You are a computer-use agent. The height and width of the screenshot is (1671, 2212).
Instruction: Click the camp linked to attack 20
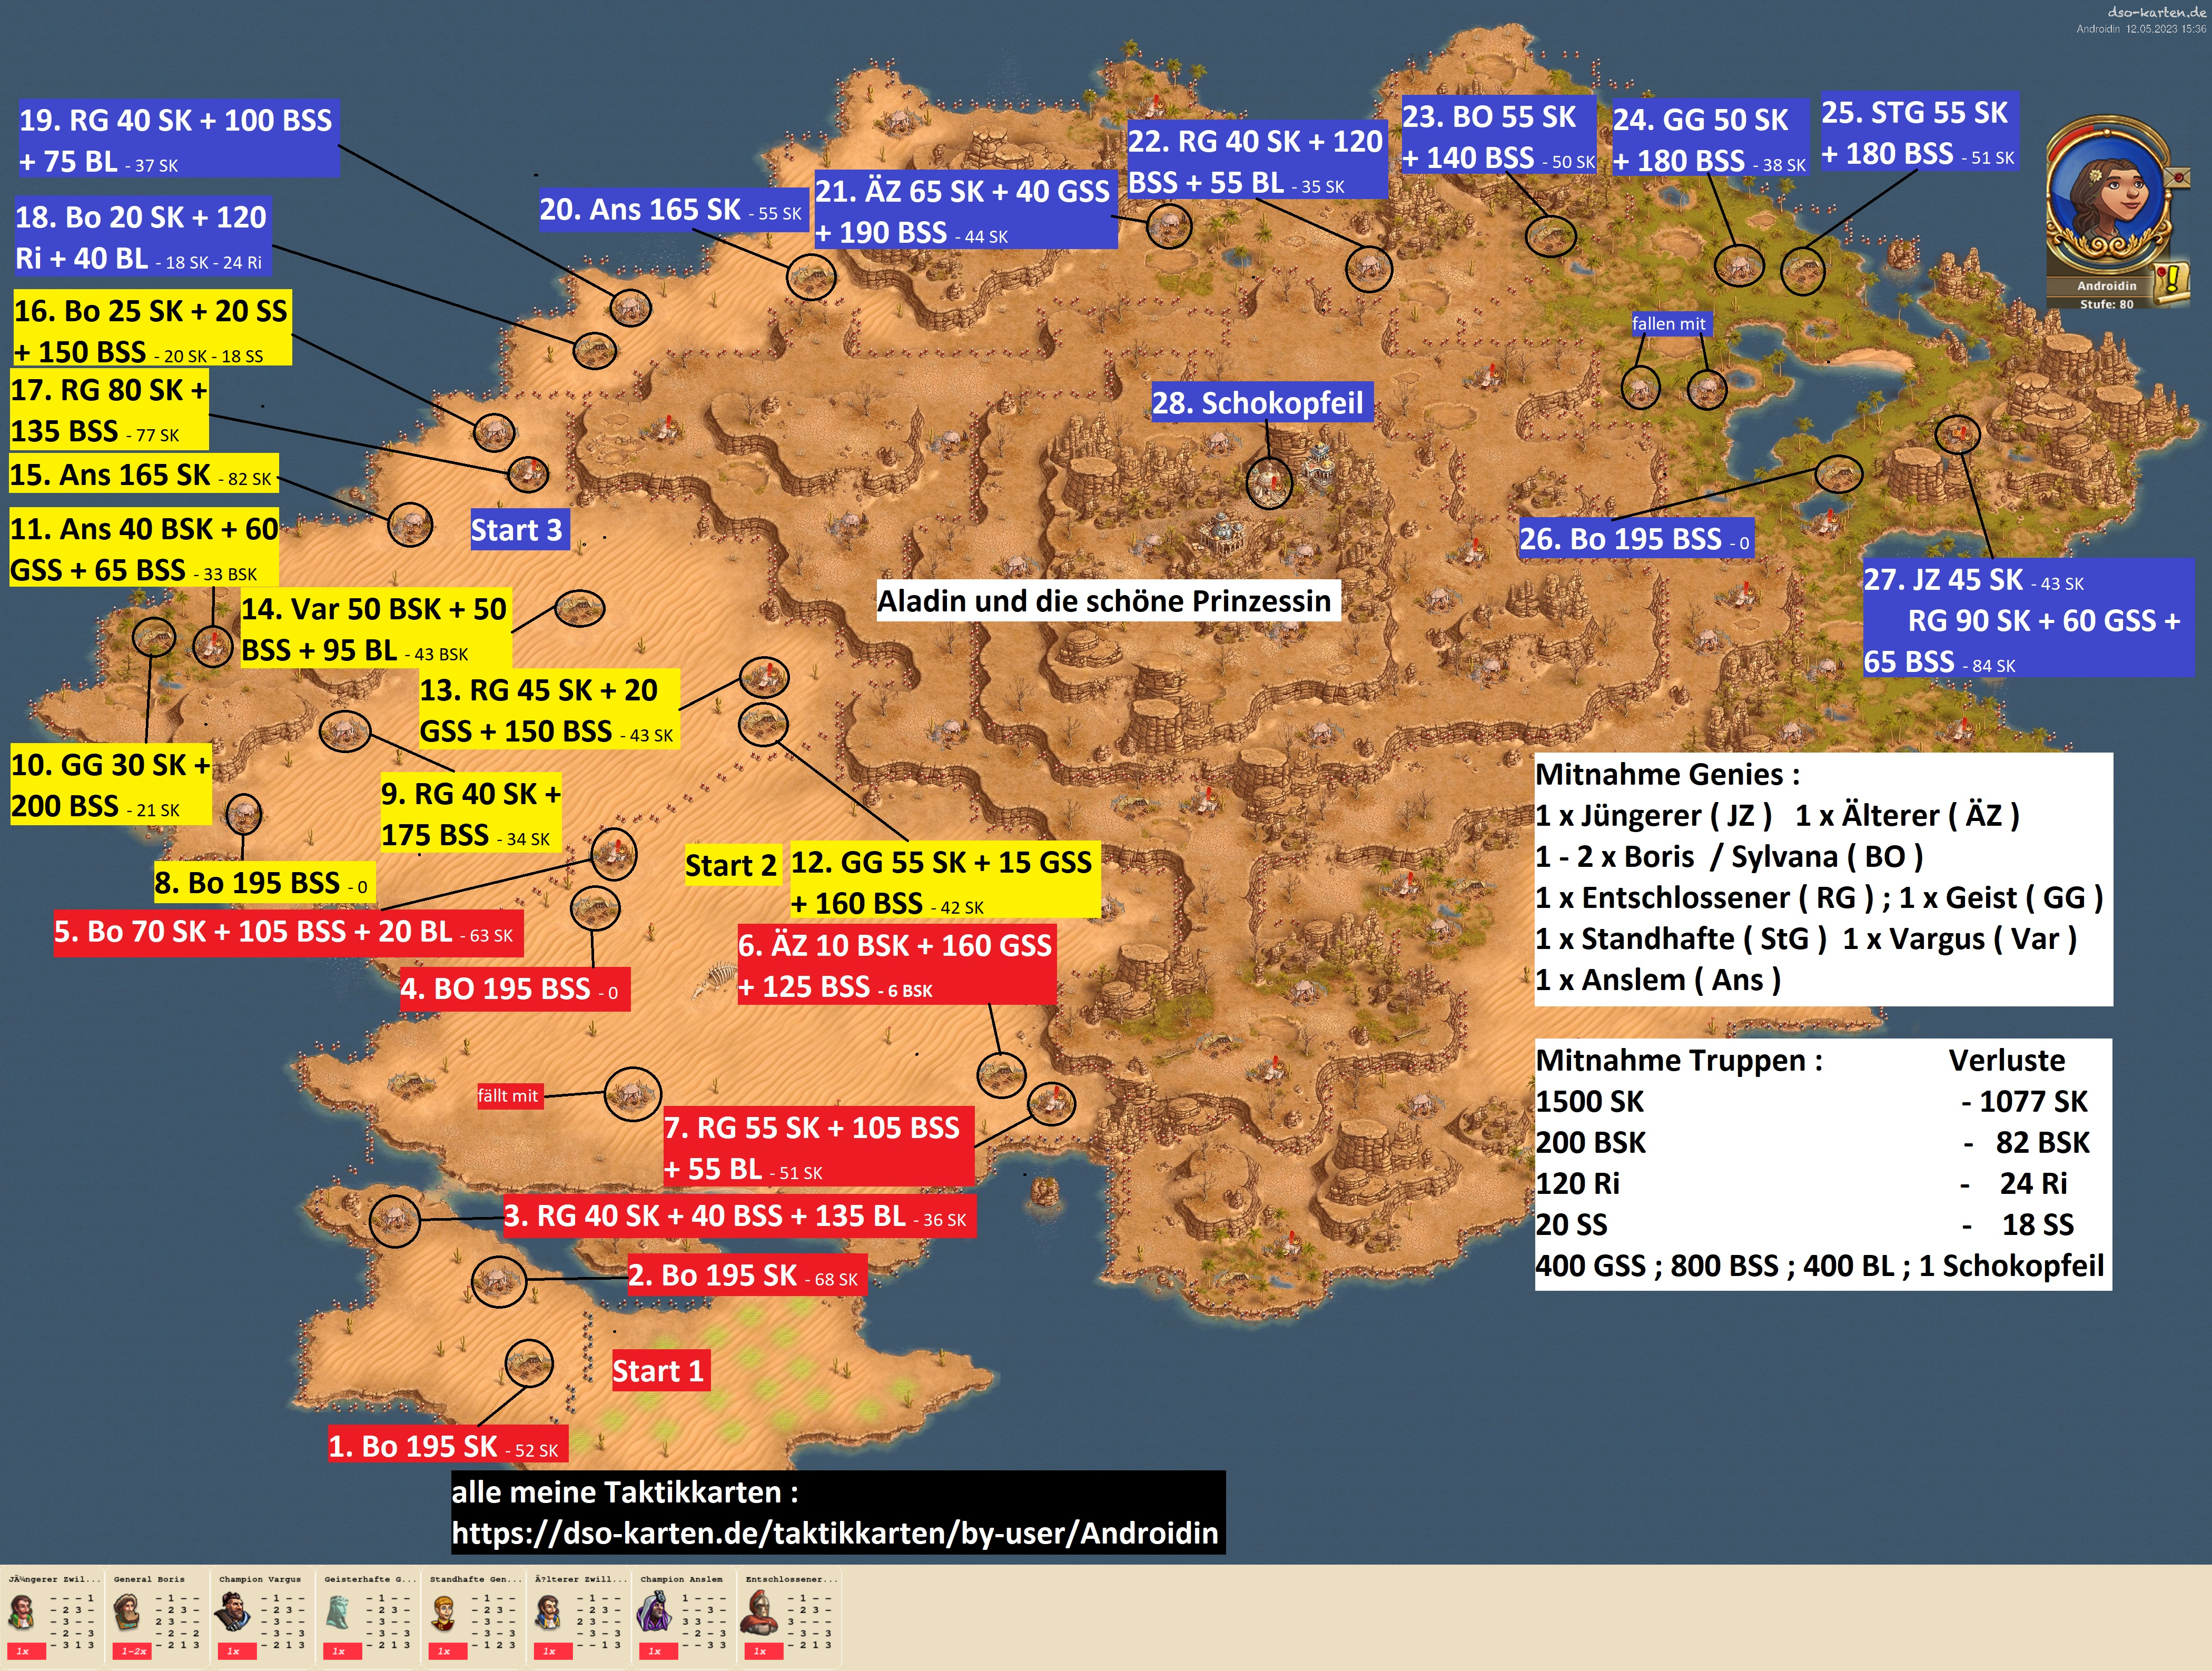point(810,276)
